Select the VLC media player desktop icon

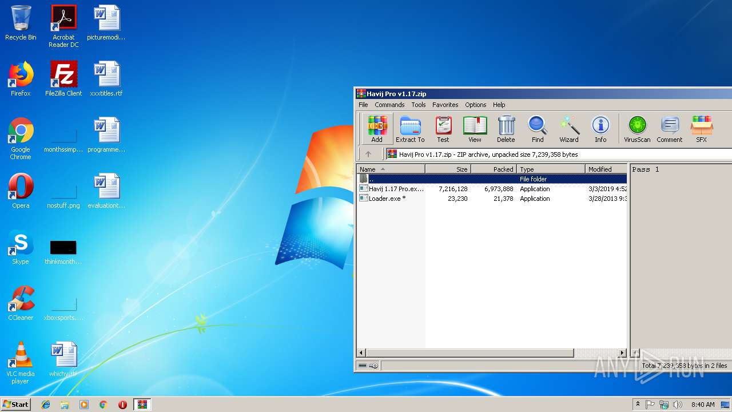tap(21, 363)
